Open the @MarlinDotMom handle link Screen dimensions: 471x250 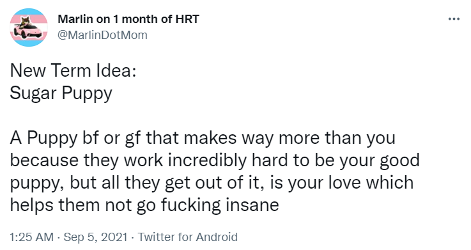coord(102,35)
